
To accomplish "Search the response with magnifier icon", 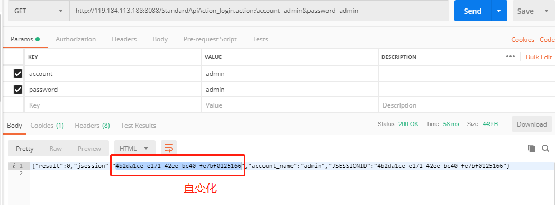I will [x=545, y=148].
